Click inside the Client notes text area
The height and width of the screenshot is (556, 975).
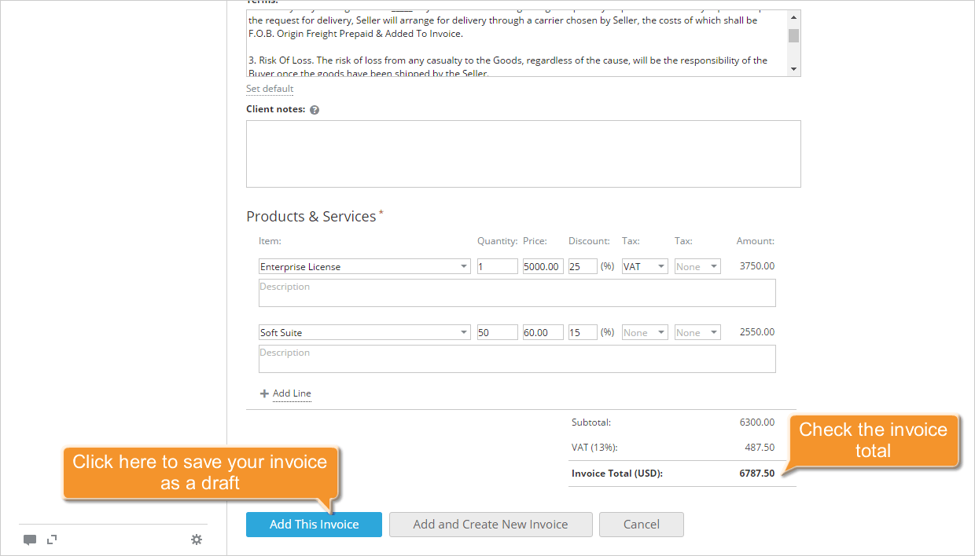(x=523, y=153)
